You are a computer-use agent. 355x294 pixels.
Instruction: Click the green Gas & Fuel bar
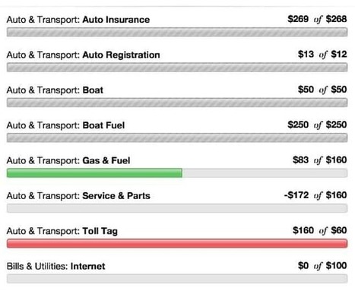click(x=94, y=173)
